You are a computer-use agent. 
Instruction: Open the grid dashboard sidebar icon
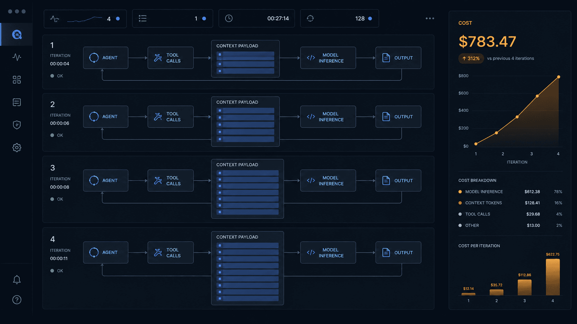coord(17,80)
